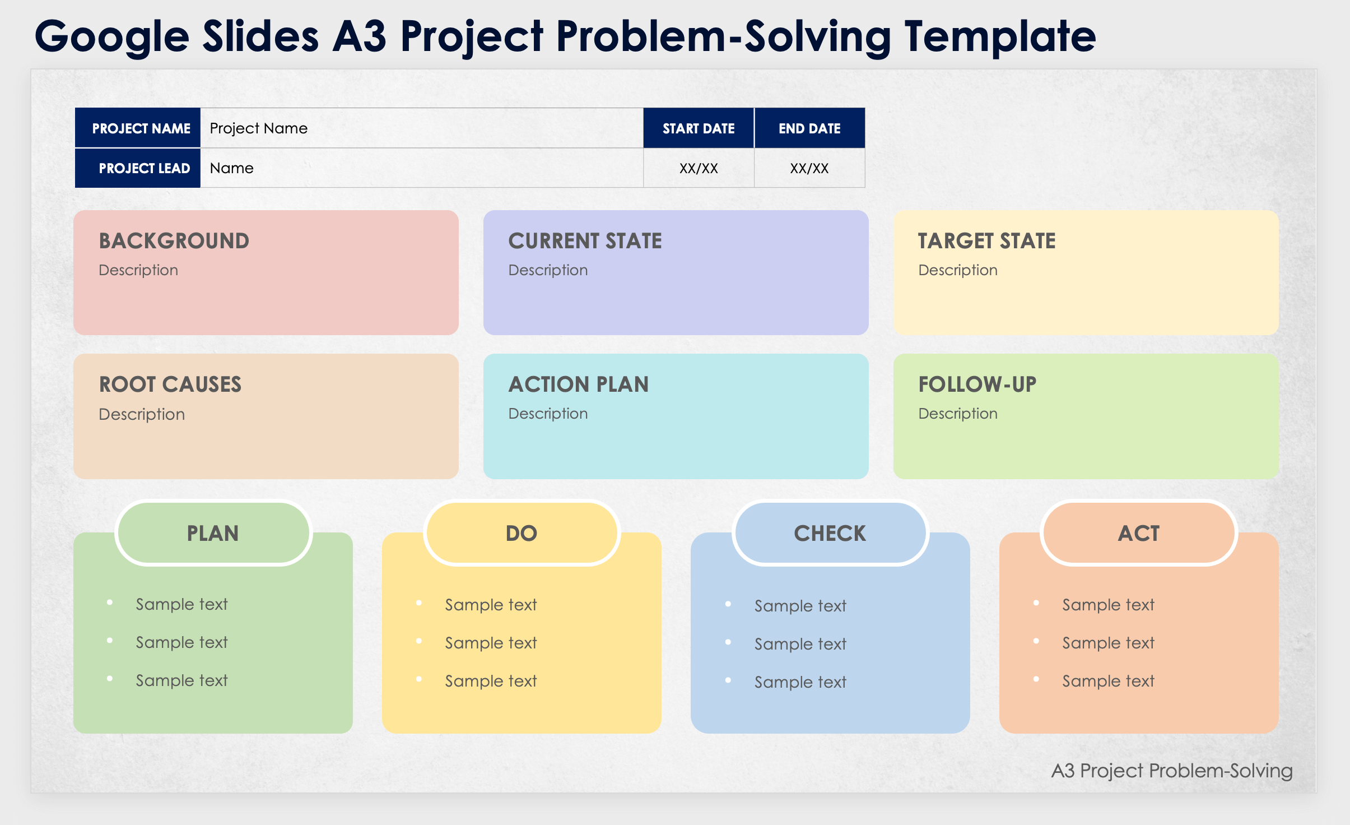Click the start date XX/XX cell
The image size is (1350, 825).
point(699,168)
